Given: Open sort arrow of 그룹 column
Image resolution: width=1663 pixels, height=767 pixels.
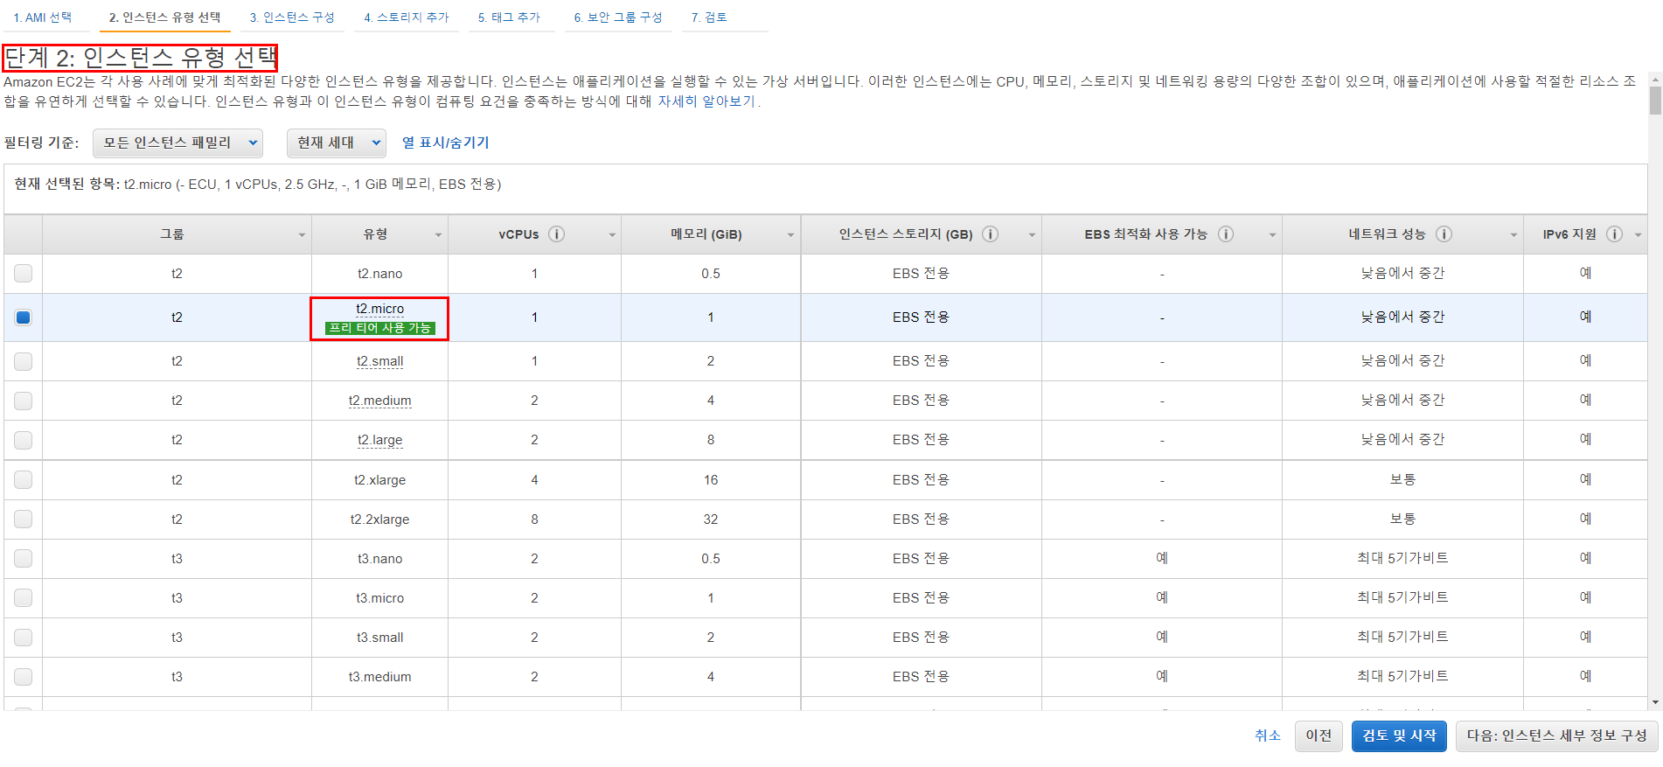Looking at the screenshot, I should [302, 235].
